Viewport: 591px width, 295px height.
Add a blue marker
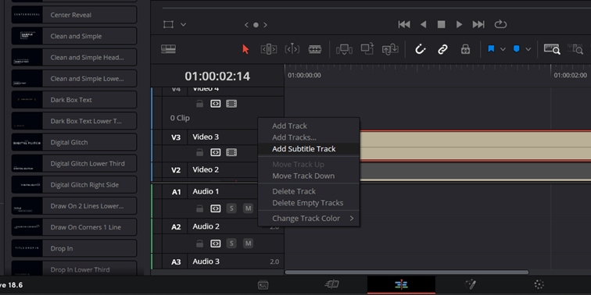click(x=517, y=49)
